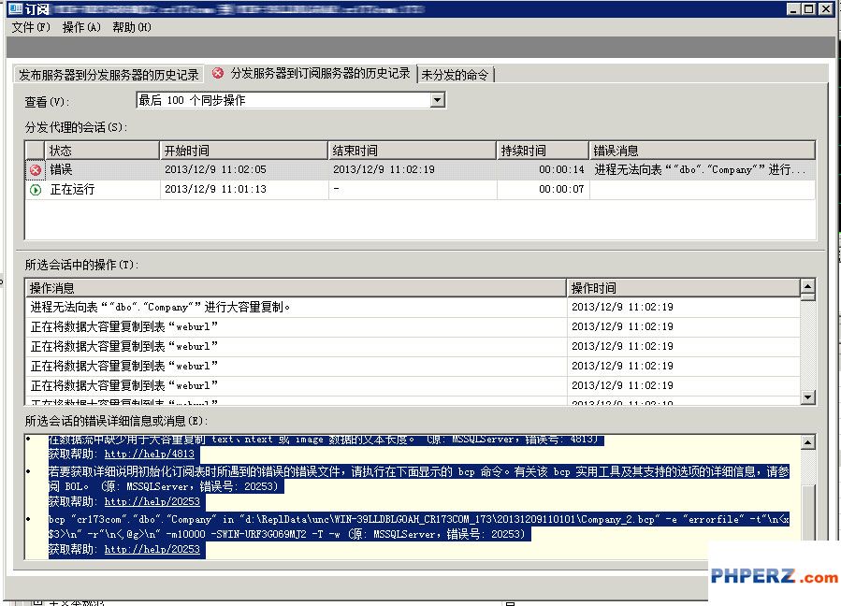Click the window system icon in title bar
Viewport: 841px width, 606px height.
pos(14,8)
